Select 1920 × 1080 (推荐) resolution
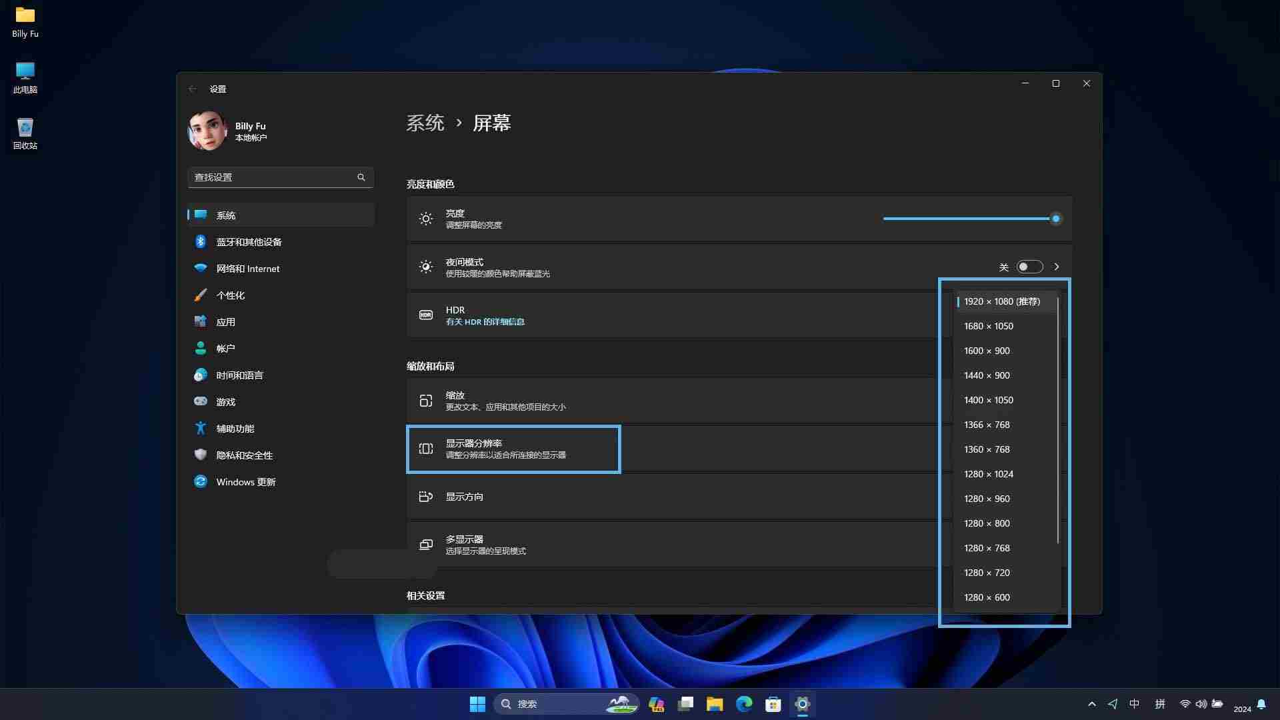The image size is (1280, 720). pyautogui.click(x=1001, y=302)
